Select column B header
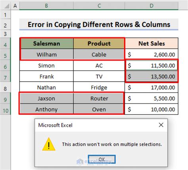Image resolution: width=188 pixels, height=170 pixels. (x=46, y=6)
